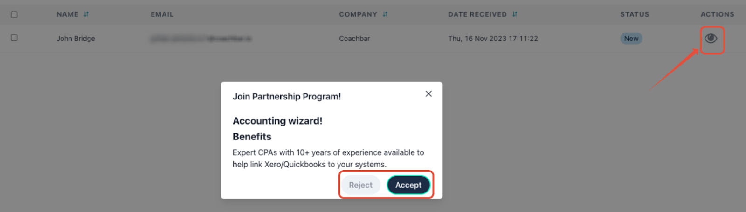
Task: Click the blurred email address cell
Action: (x=200, y=39)
